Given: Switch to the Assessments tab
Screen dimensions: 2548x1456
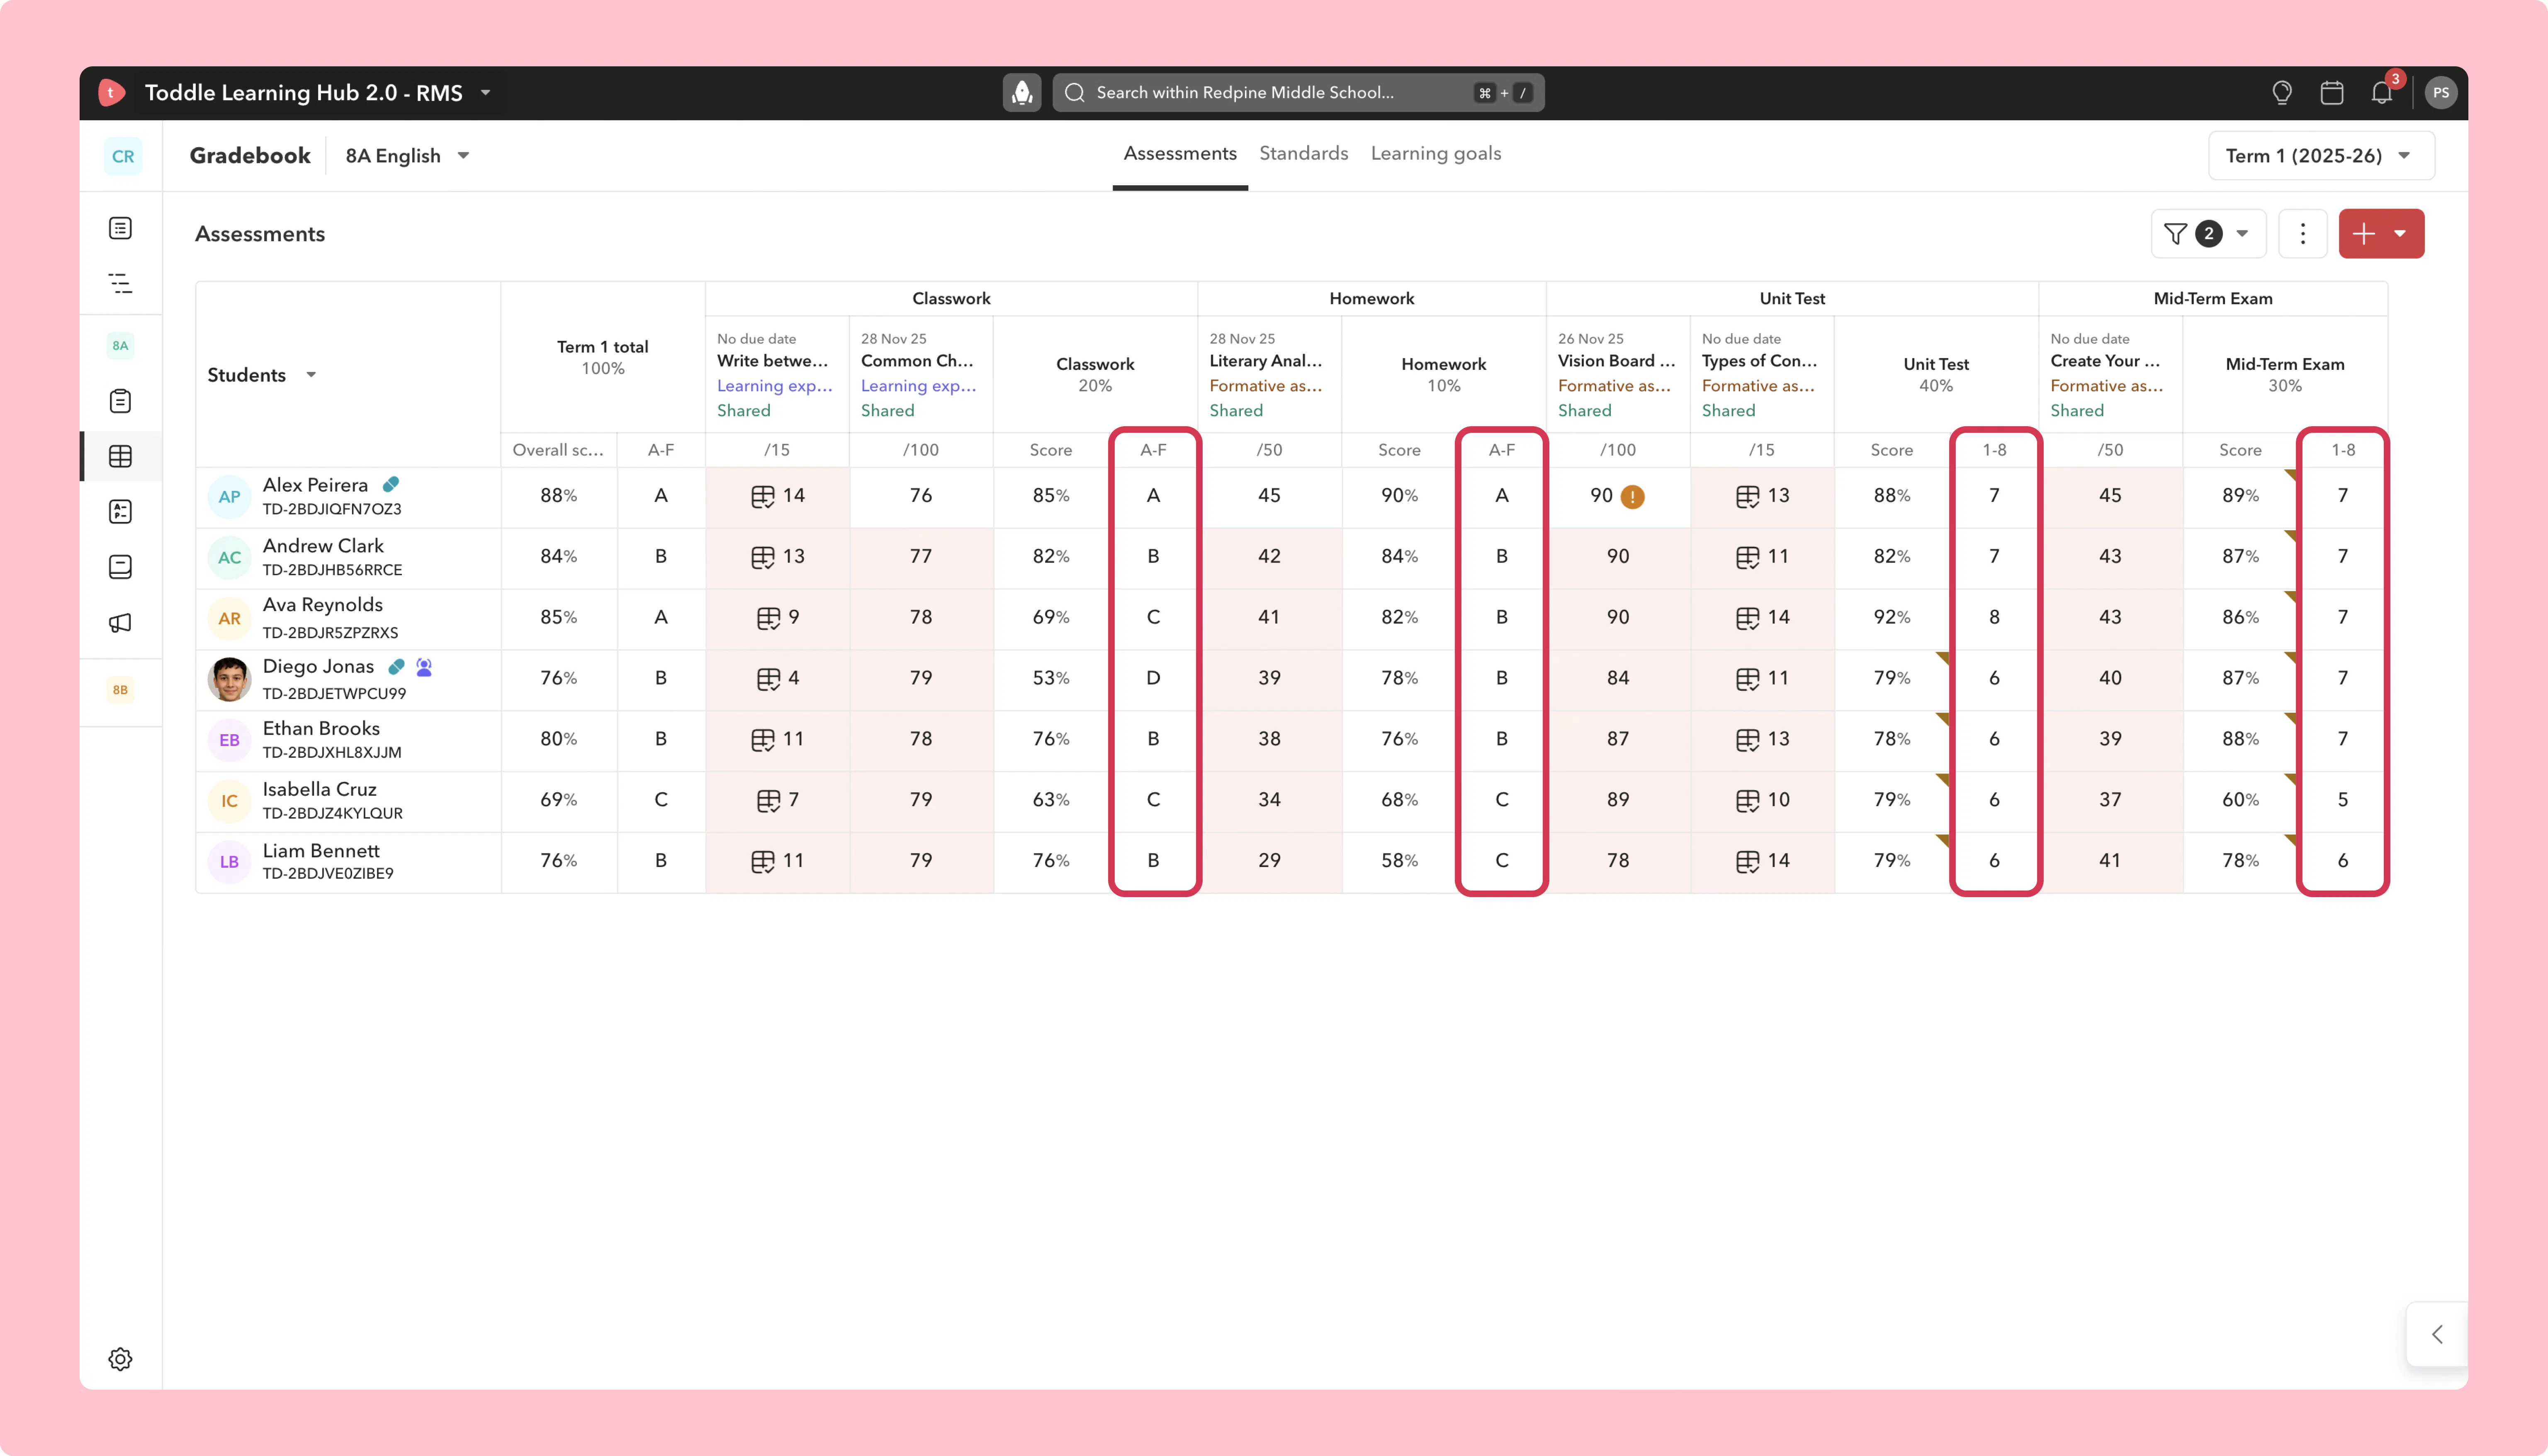Looking at the screenshot, I should pyautogui.click(x=1180, y=154).
